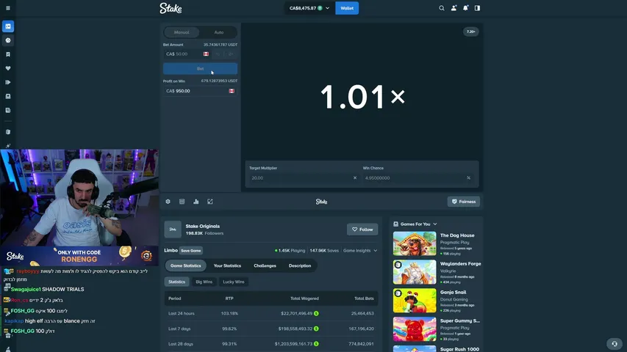This screenshot has width=627, height=352.
Task: Click 1.45K Playing counter
Action: click(290, 251)
